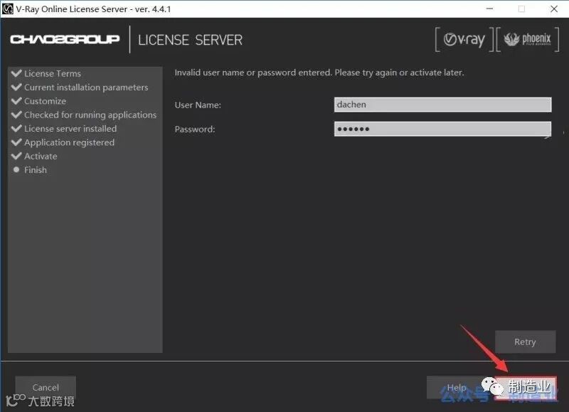Click the Retry button

(525, 342)
